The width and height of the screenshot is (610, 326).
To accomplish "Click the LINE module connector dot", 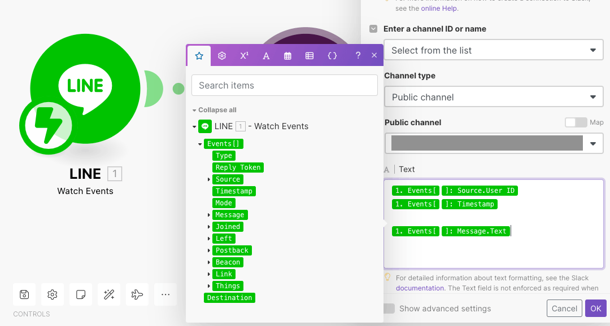I will (178, 89).
